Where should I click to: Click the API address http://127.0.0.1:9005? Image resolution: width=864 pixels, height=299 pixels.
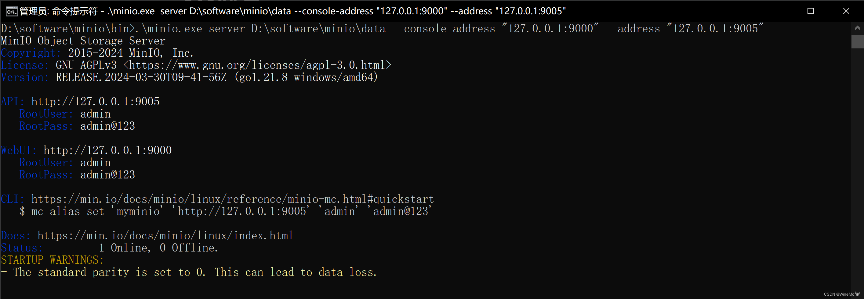coord(95,101)
